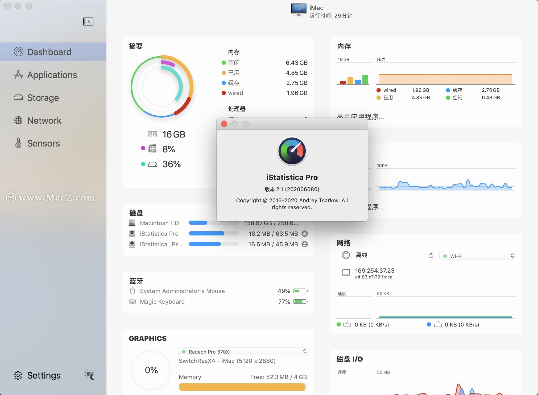This screenshot has height=395, width=538.
Task: Open the Radeon Pro 570X GPU dropdown
Action: [243, 351]
